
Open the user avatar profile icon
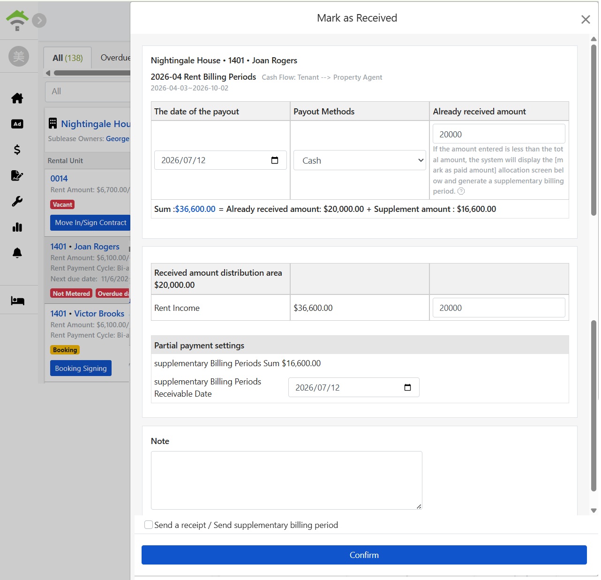tap(19, 56)
